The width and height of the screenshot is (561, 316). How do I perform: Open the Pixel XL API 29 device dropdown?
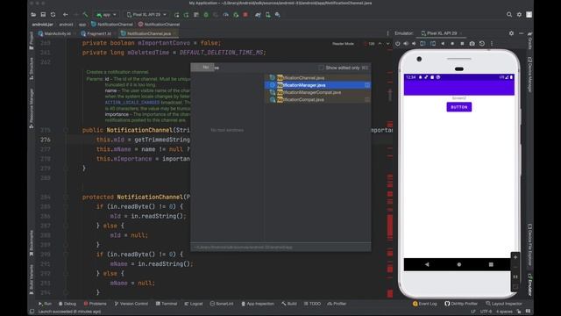click(146, 15)
